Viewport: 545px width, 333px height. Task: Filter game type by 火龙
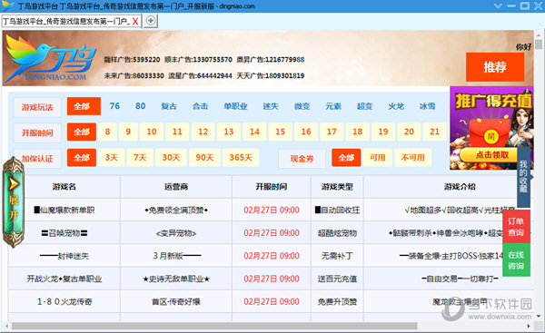click(396, 106)
